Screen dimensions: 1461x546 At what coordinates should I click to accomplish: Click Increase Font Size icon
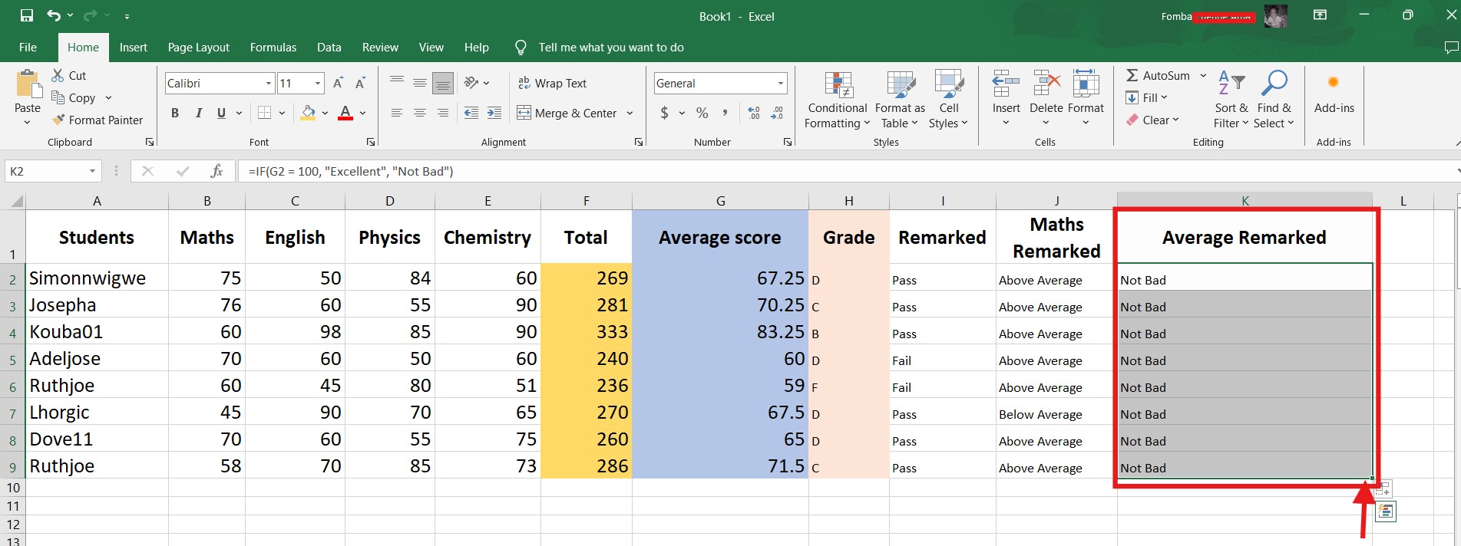(338, 83)
